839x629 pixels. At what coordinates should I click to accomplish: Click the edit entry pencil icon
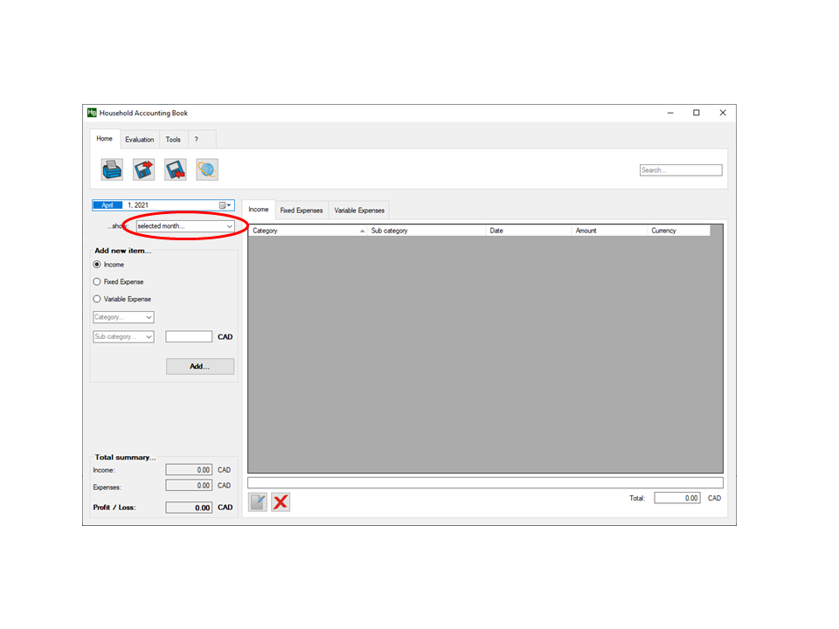pos(258,501)
